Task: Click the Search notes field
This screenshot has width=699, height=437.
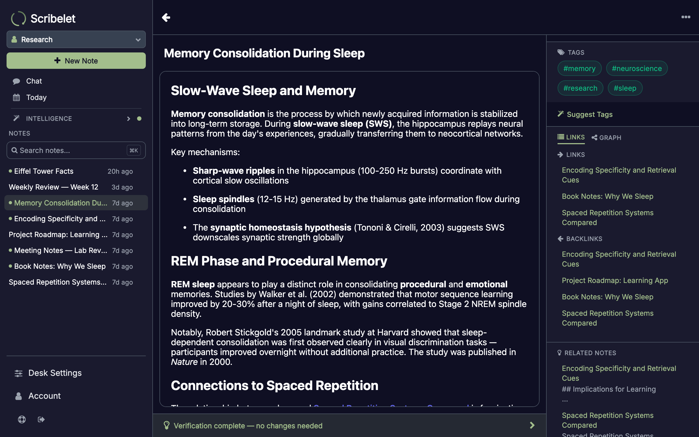Action: coord(76,150)
